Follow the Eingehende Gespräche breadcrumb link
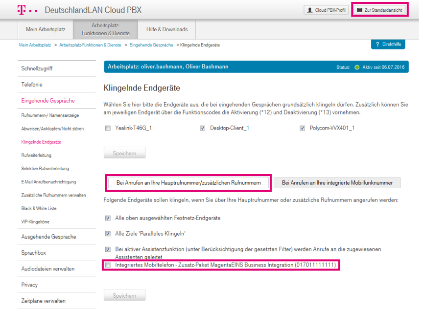The width and height of the screenshot is (424, 309). [151, 45]
